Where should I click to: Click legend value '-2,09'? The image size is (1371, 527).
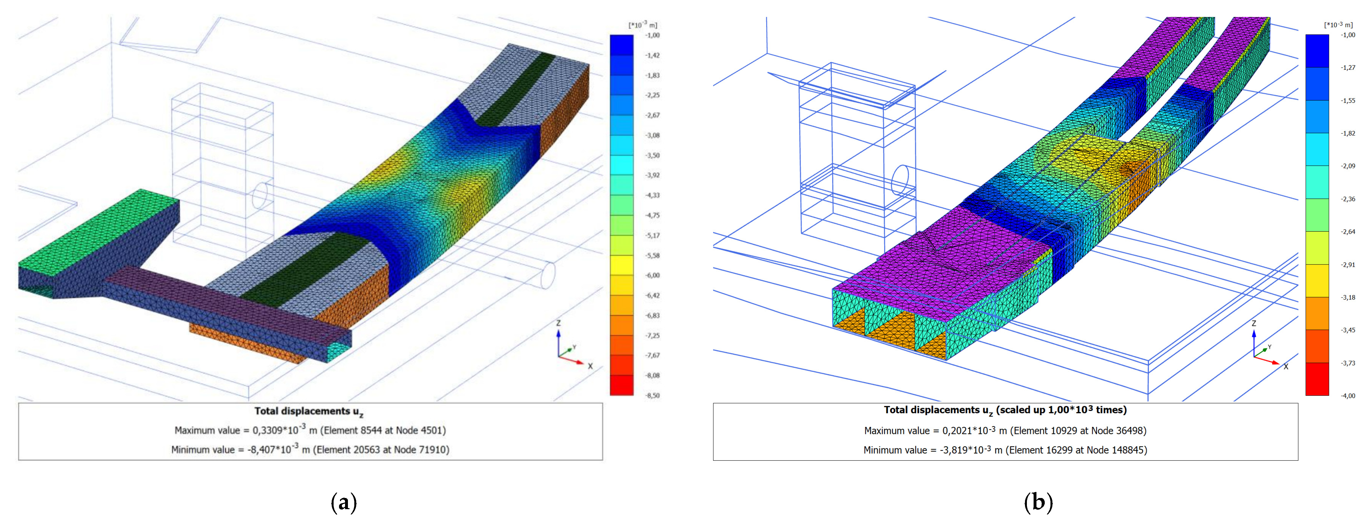tap(1348, 166)
